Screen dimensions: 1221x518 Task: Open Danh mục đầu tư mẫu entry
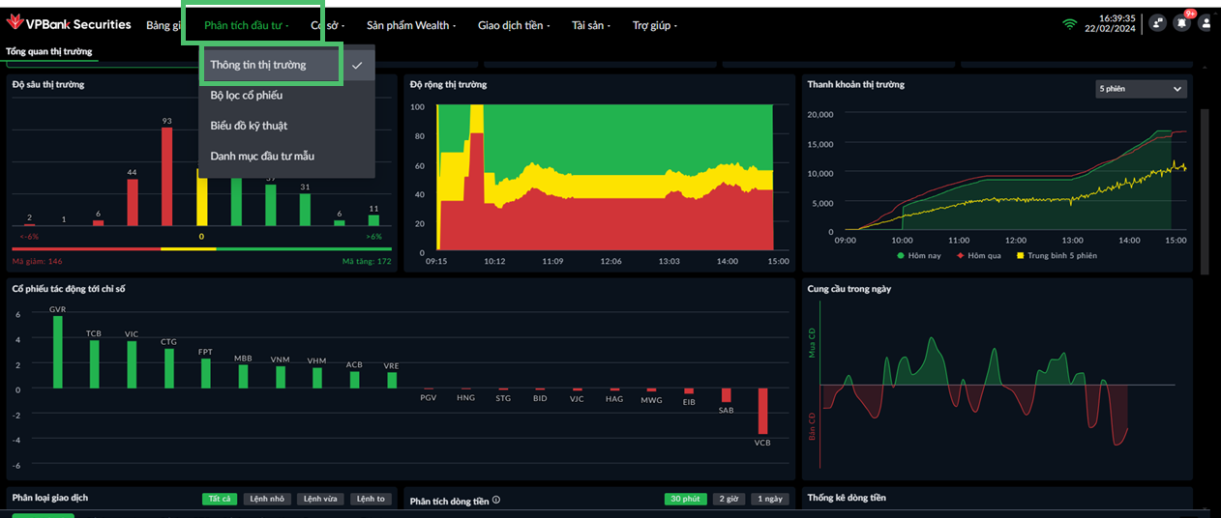262,156
